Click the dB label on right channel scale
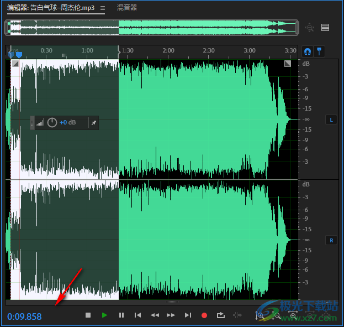This screenshot has height=327, width=344. 306,184
